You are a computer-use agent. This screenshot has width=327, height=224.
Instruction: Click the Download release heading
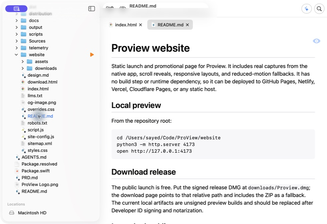pyautogui.click(x=143, y=172)
